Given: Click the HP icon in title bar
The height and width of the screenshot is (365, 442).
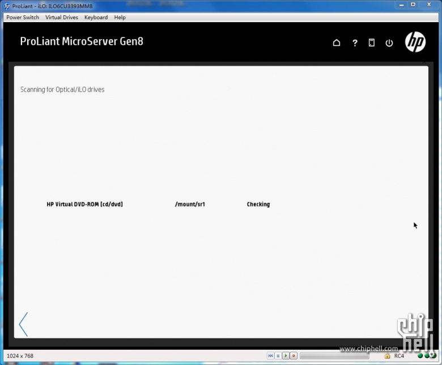Looking at the screenshot, I should point(7,6).
